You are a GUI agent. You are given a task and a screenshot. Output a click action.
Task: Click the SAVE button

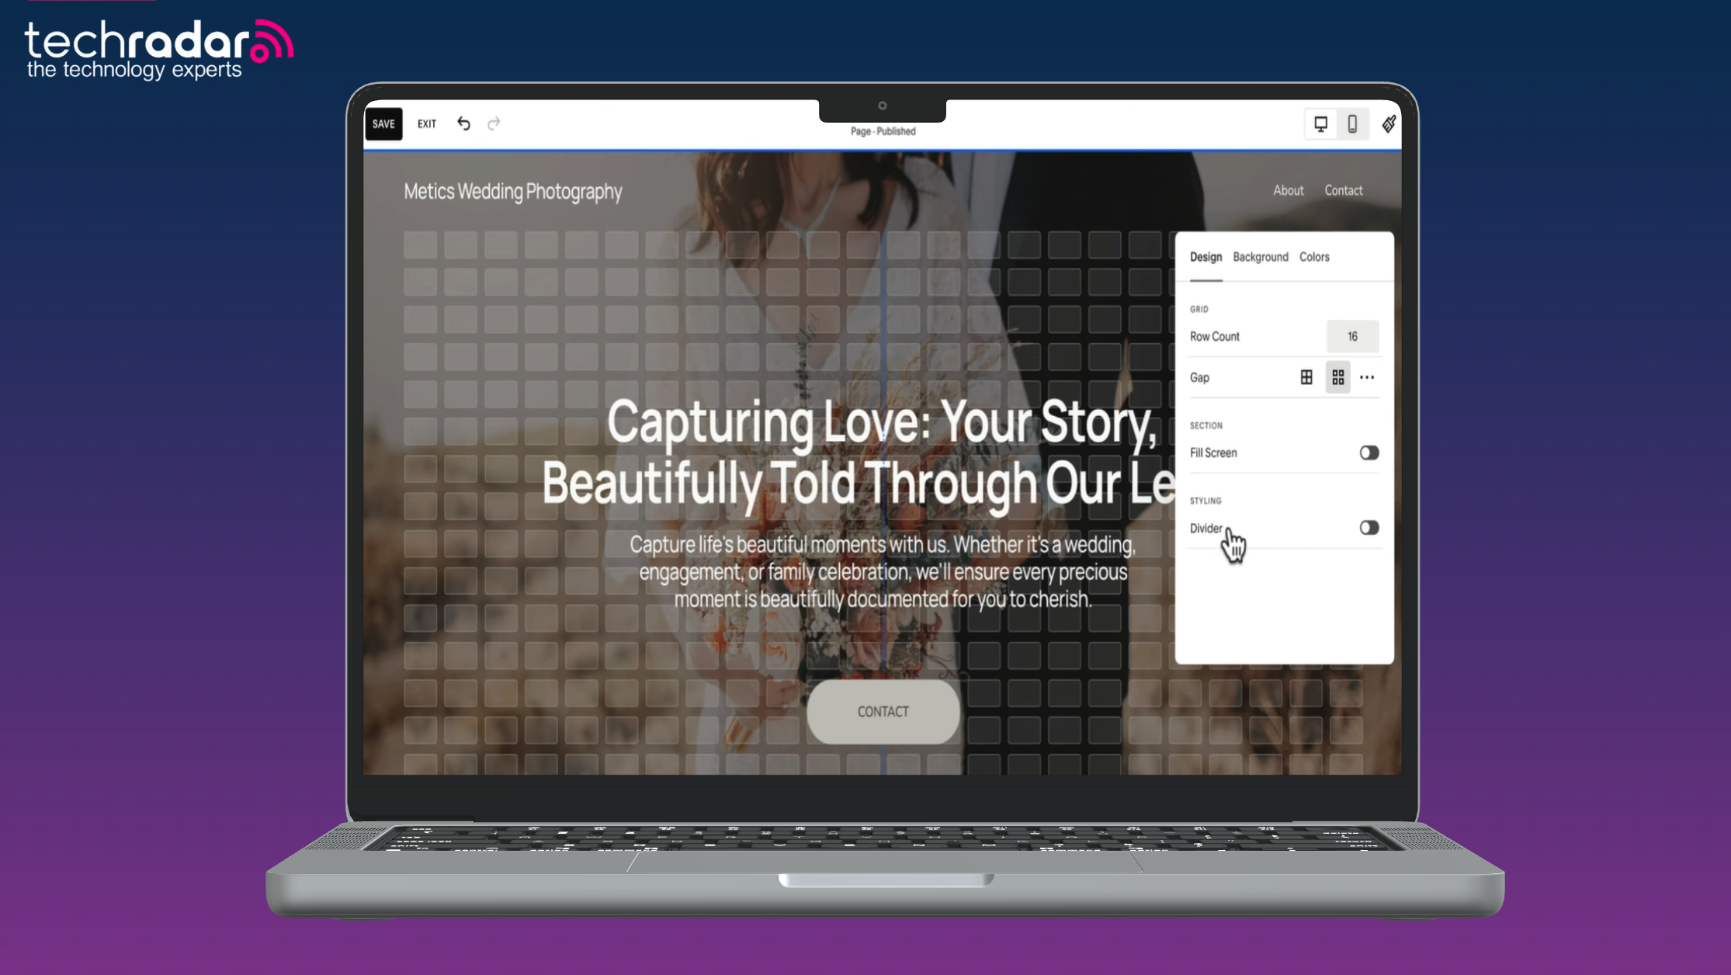(x=383, y=123)
